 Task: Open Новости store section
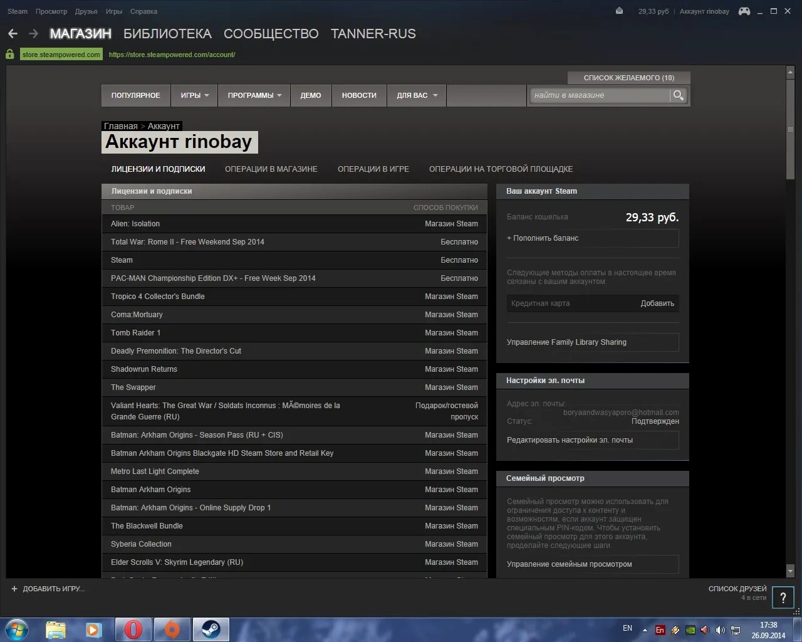tap(359, 95)
